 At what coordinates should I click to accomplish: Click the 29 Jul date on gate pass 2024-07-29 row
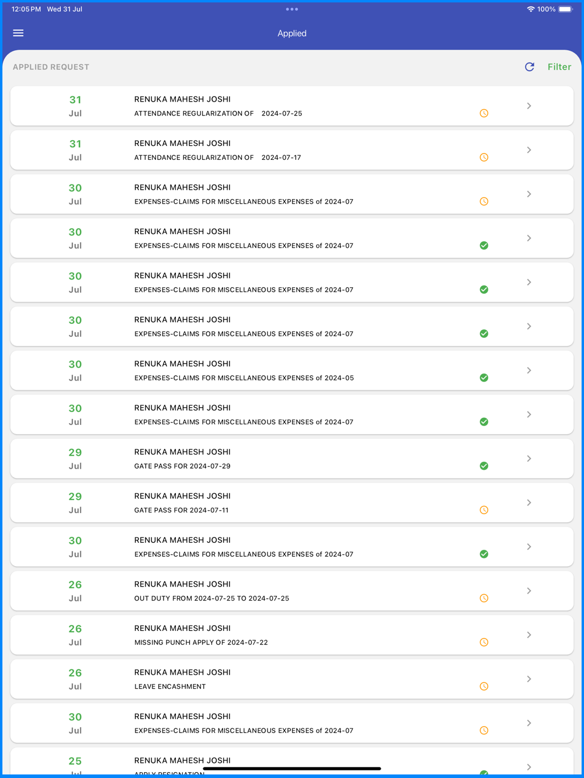(75, 459)
